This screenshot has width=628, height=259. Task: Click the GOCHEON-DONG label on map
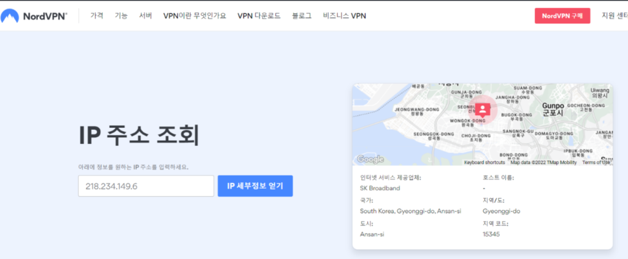click(586, 107)
